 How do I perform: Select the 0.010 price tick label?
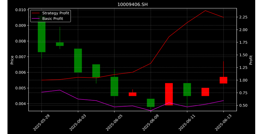[21, 10]
